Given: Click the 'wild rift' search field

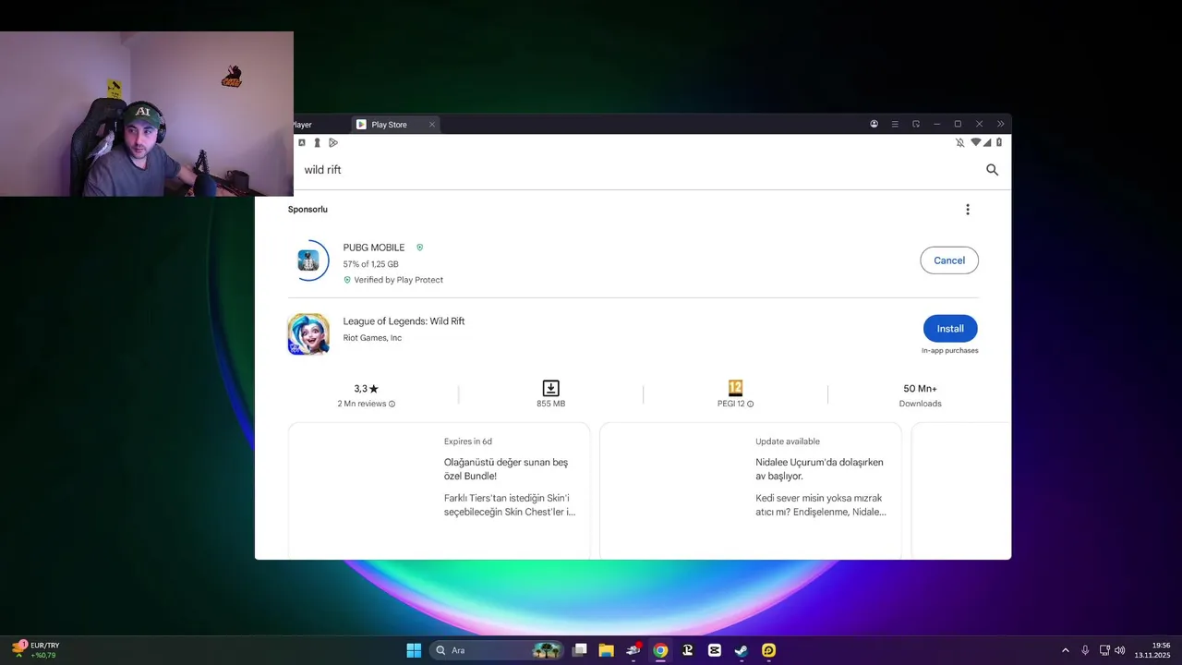Looking at the screenshot, I should (637, 170).
